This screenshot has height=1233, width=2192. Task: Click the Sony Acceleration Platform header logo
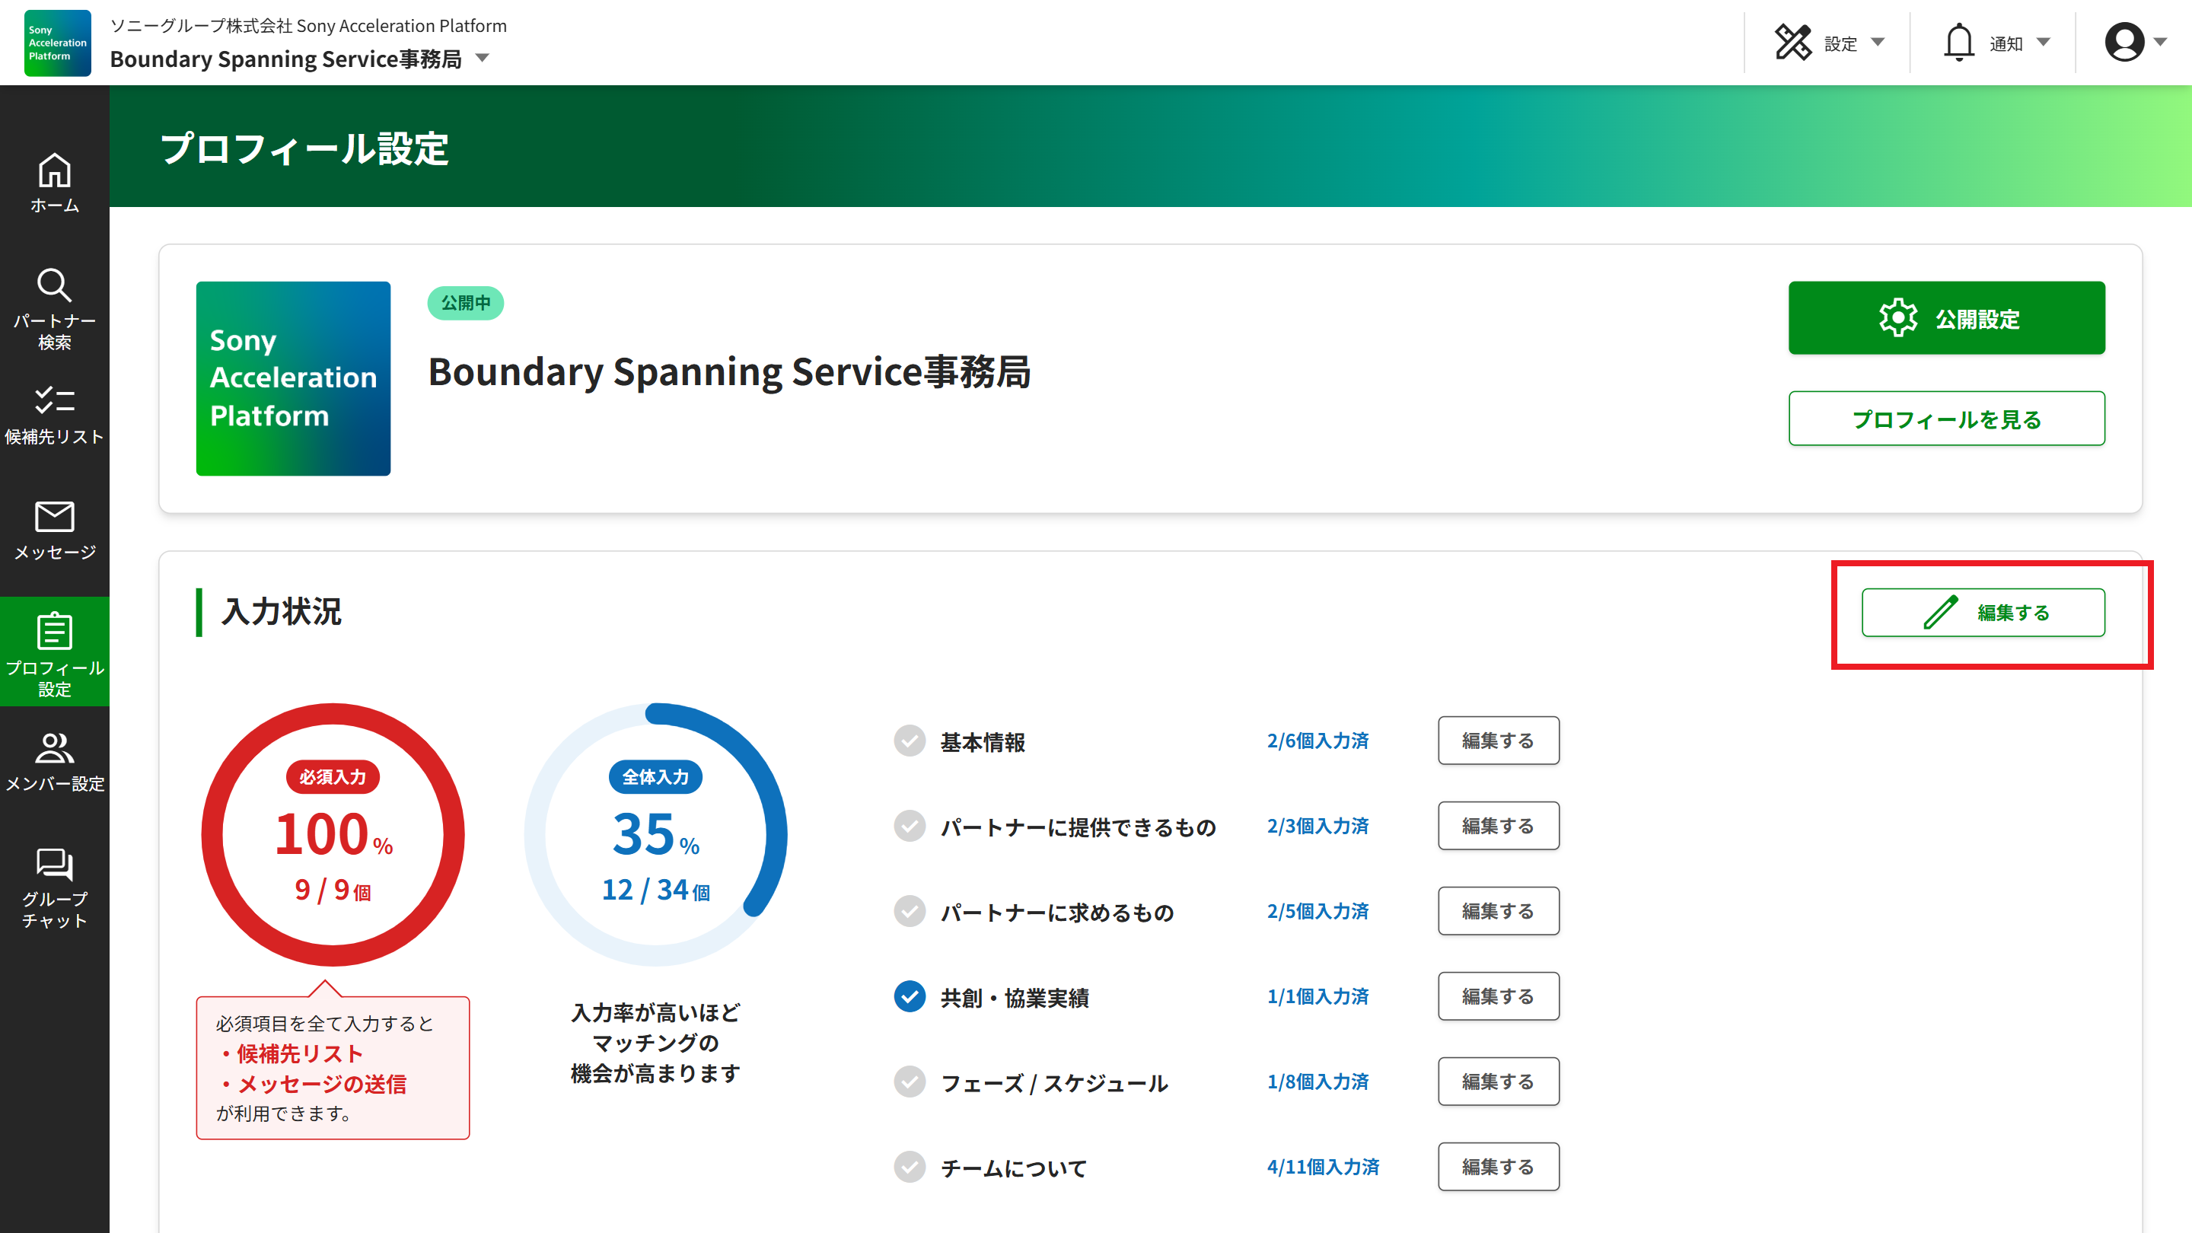57,43
